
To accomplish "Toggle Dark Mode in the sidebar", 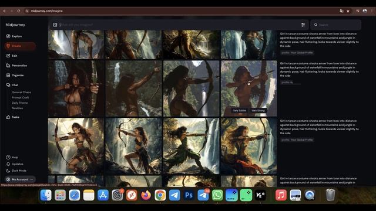I will (16, 171).
